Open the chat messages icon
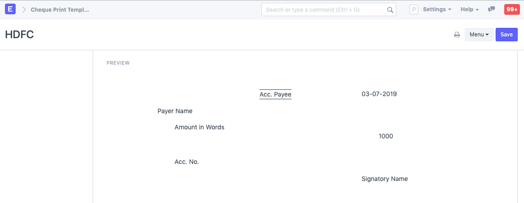The height and width of the screenshot is (203, 524). [x=492, y=9]
